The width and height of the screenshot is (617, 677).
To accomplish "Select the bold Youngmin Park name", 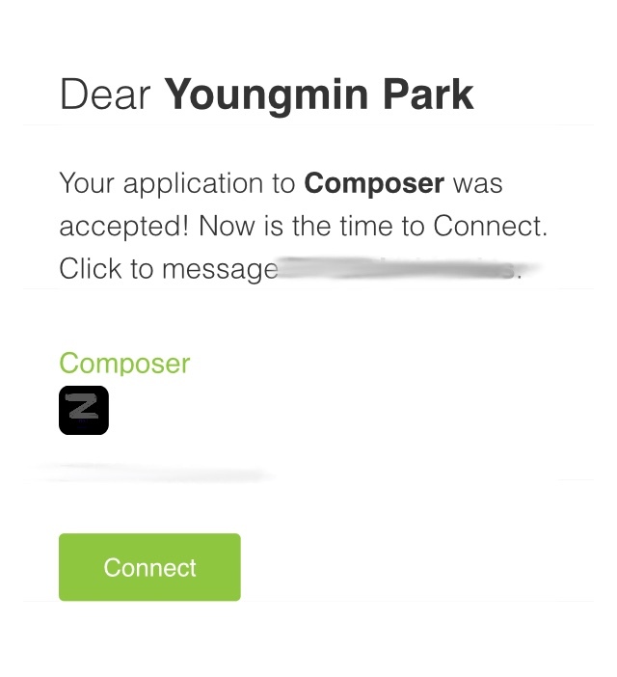I will 319,95.
